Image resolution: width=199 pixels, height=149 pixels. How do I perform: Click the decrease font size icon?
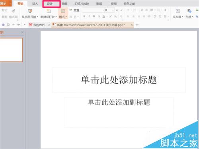pos(121,10)
